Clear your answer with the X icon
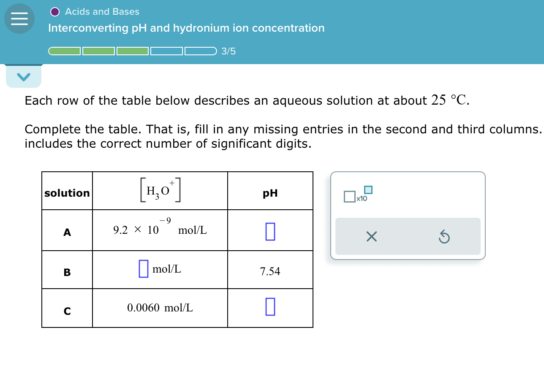The height and width of the screenshot is (384, 544). pyautogui.click(x=371, y=236)
